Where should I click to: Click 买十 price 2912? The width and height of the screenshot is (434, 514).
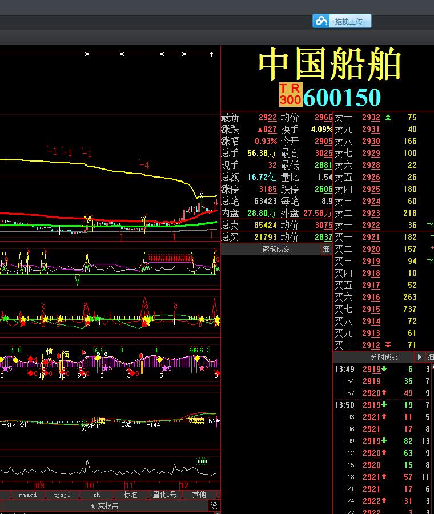pyautogui.click(x=371, y=345)
